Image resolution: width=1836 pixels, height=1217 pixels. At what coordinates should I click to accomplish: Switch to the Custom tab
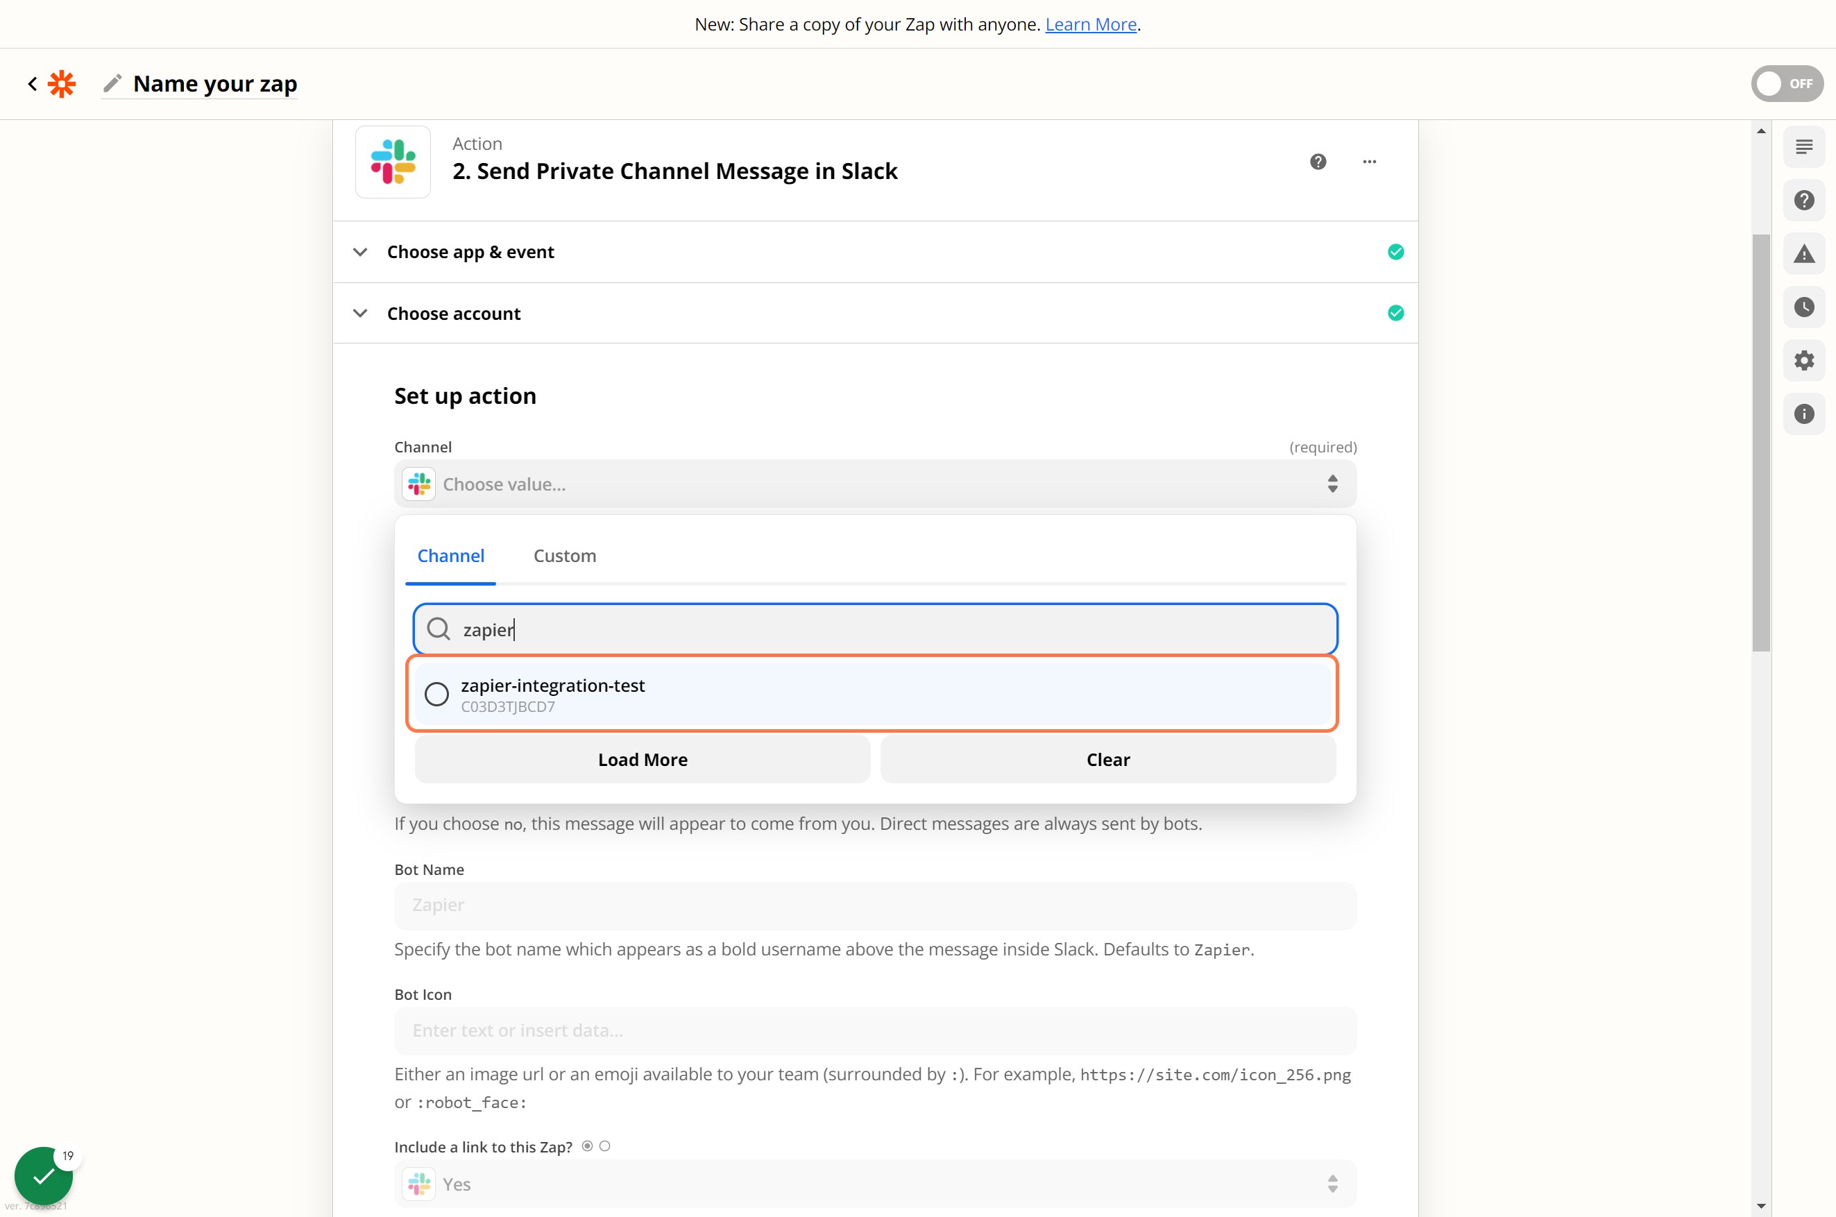point(565,556)
